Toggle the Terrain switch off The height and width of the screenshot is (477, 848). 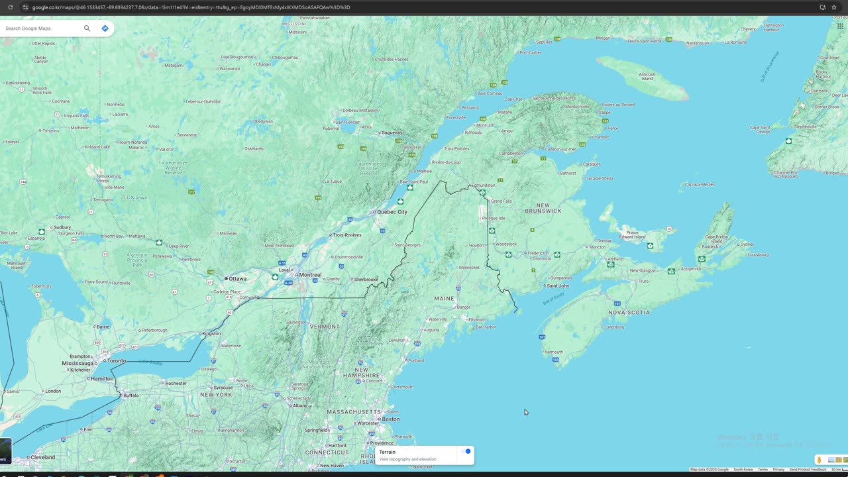466,452
